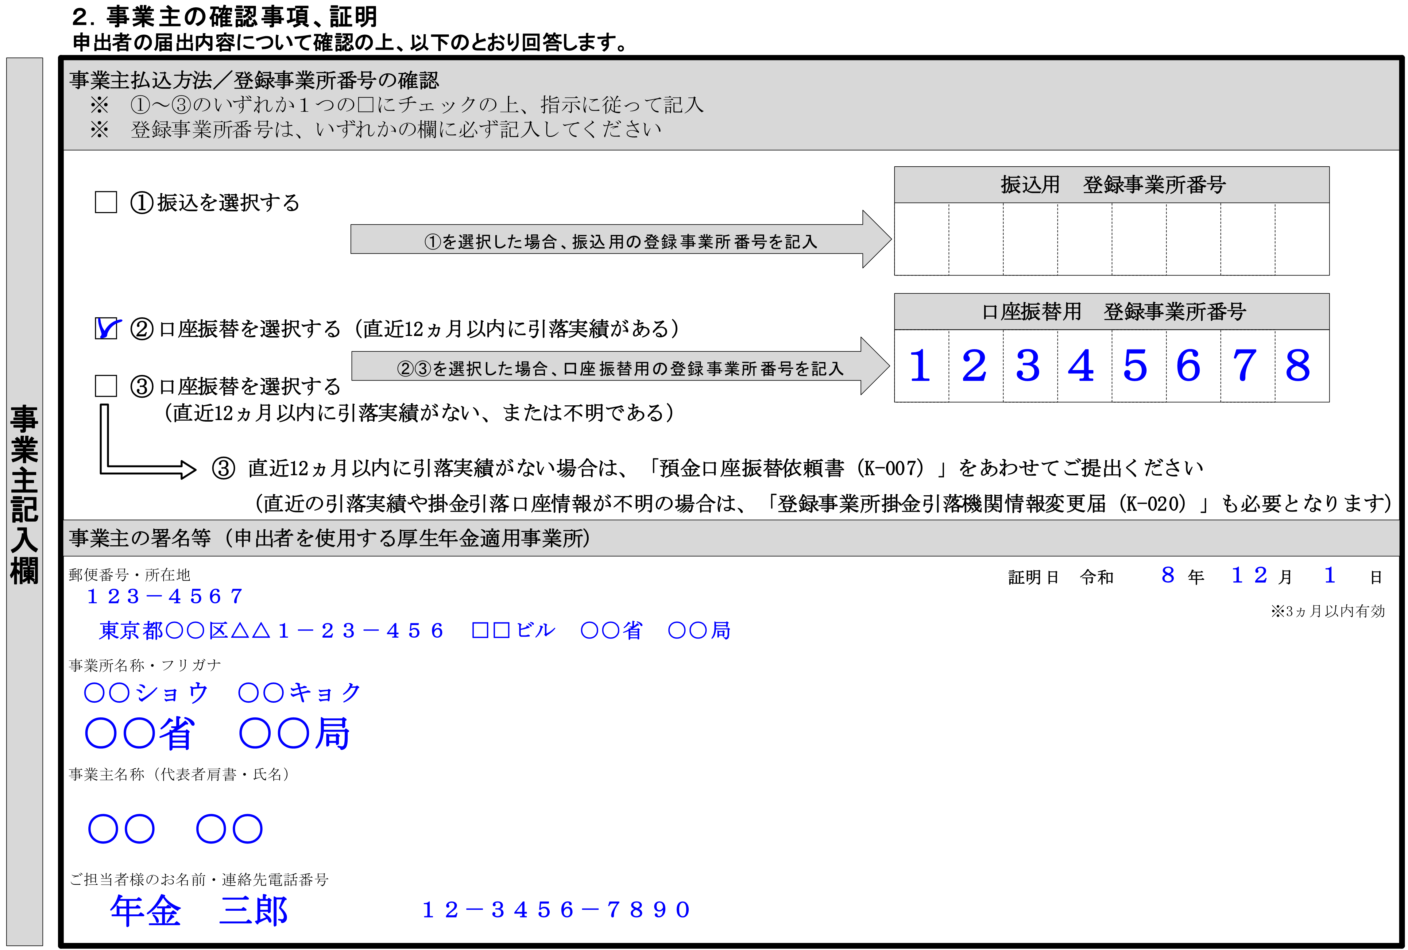Uncheck the ②口座振替を選択する checkbox
Viewport: 1408px width, 950px height.
pyautogui.click(x=106, y=329)
